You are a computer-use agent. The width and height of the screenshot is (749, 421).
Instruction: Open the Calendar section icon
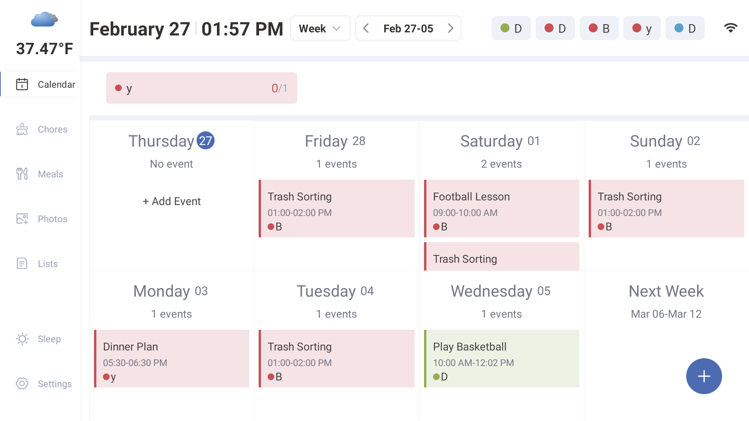[x=22, y=84]
